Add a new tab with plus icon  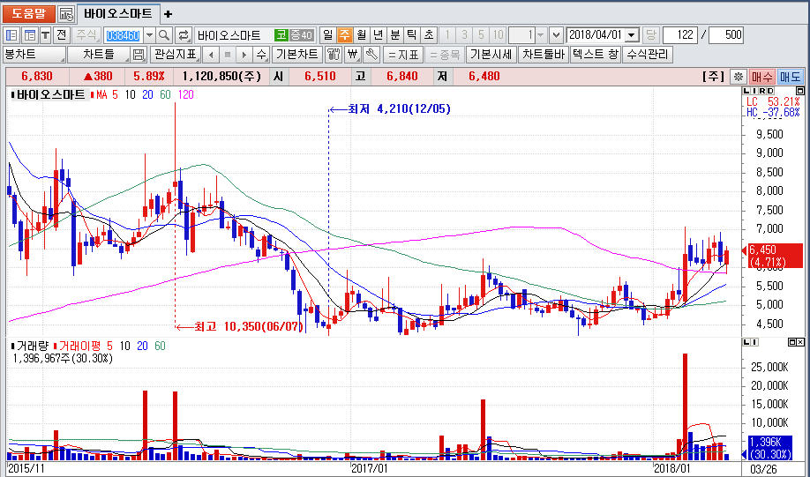click(x=169, y=14)
